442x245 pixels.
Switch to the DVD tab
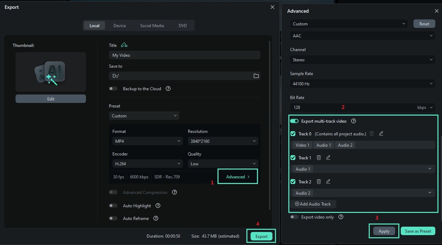[183, 25]
